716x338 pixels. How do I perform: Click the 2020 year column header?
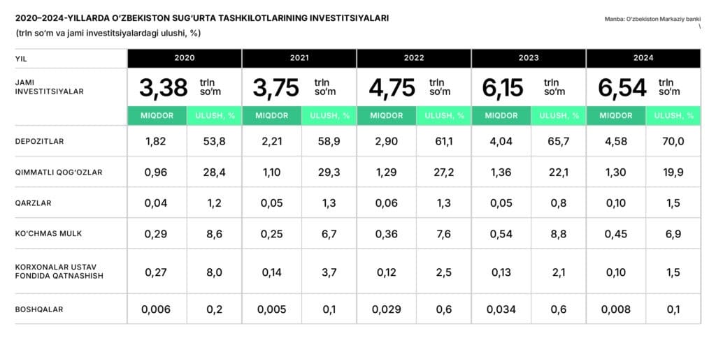click(x=185, y=58)
